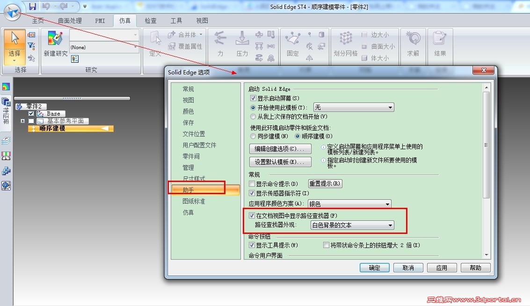The height and width of the screenshot is (306, 530).
Task: Enable 显示命令提示 checkbox
Action: (x=252, y=184)
